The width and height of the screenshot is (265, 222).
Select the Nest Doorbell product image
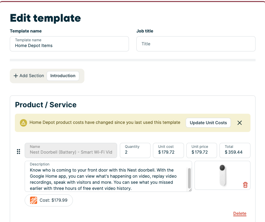tap(222, 175)
